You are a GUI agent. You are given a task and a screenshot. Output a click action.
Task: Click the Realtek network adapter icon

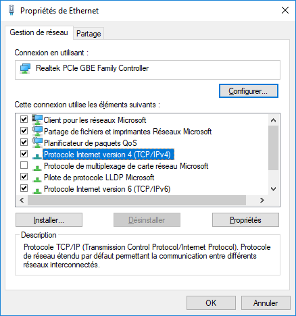pyautogui.click(x=25, y=68)
